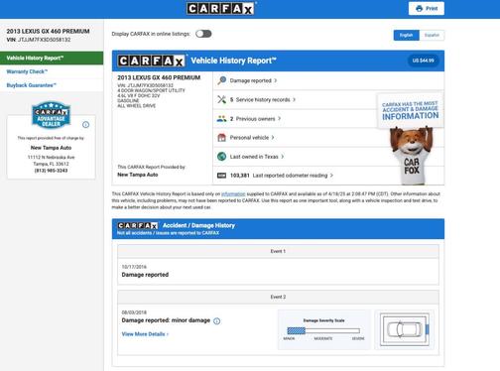Open the Buyback Guarantee tab

(x=32, y=85)
